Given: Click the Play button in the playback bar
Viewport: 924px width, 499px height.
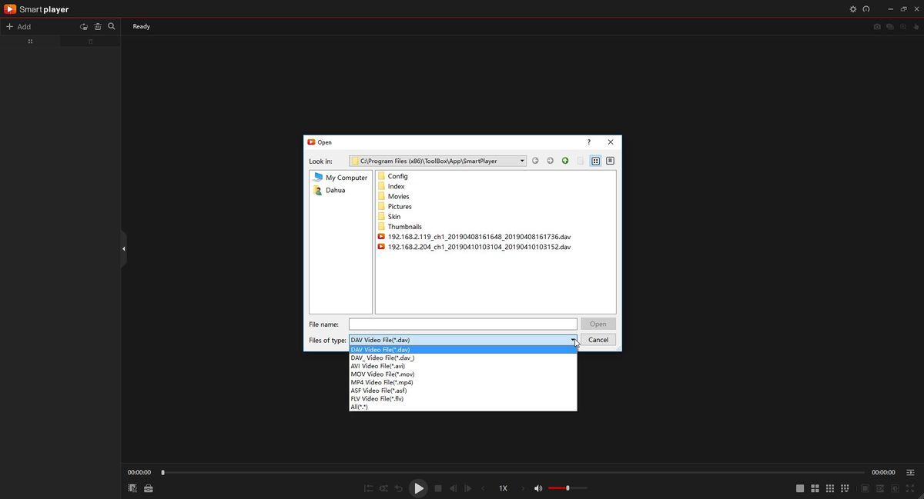Looking at the screenshot, I should [418, 488].
